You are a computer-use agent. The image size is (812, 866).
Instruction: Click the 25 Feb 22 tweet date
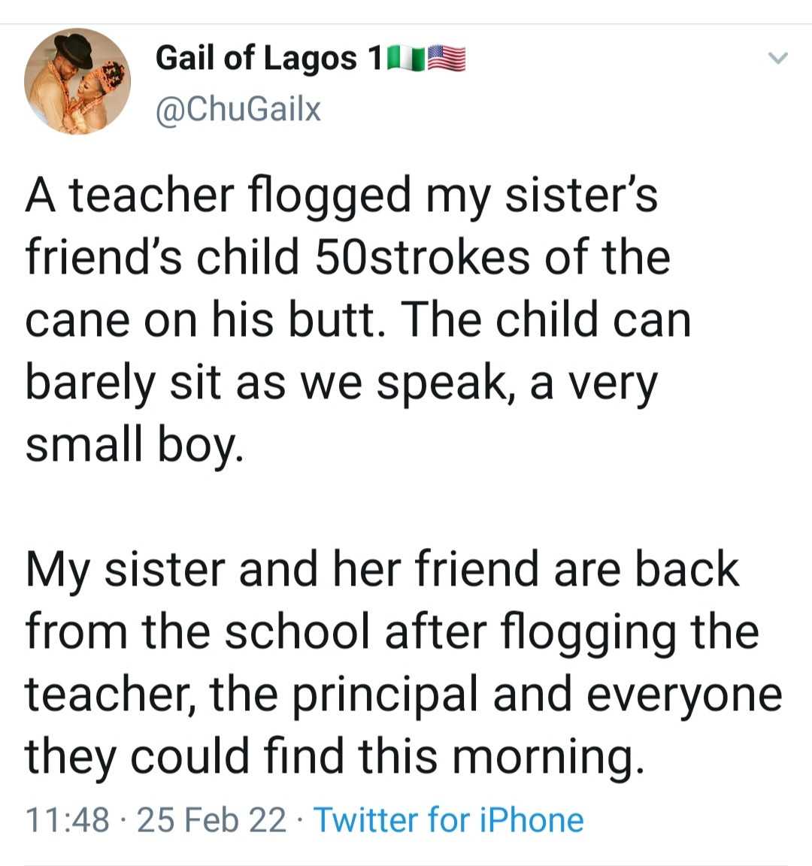pyautogui.click(x=213, y=820)
